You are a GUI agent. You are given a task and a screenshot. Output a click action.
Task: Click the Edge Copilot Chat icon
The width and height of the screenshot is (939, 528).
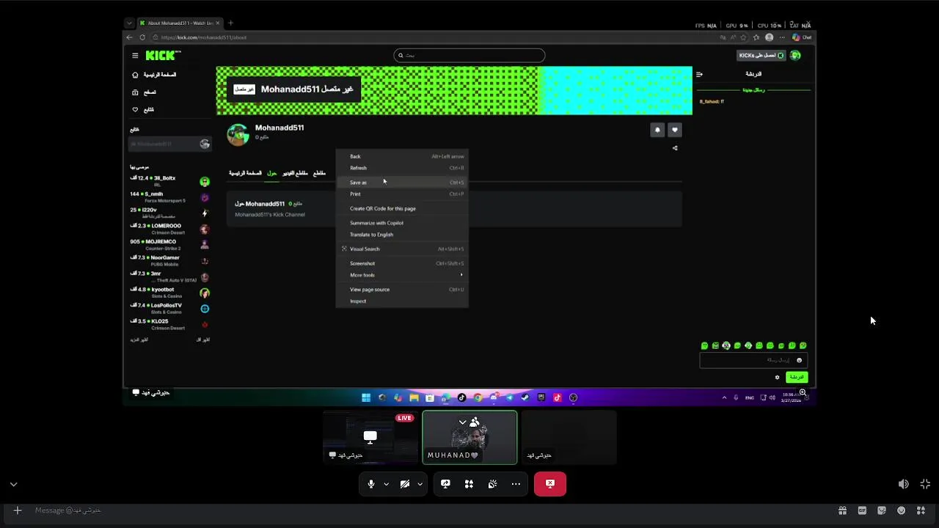coord(801,37)
